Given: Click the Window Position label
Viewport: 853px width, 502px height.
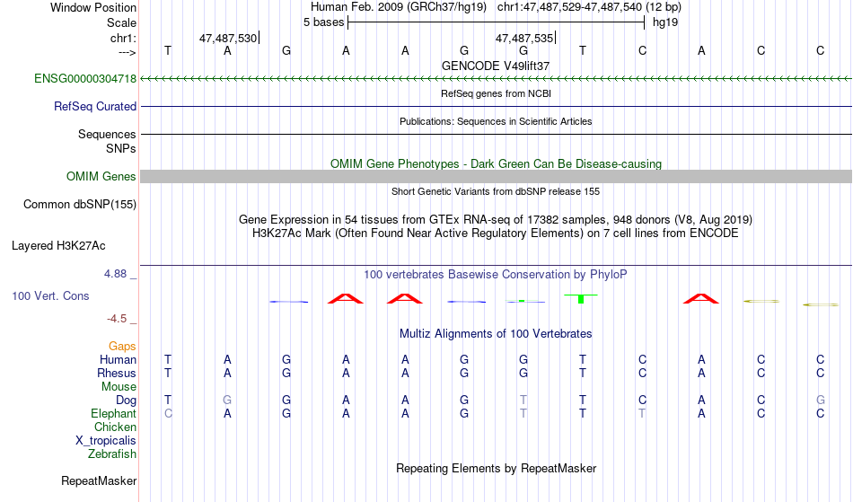Looking at the screenshot, I should point(93,7).
